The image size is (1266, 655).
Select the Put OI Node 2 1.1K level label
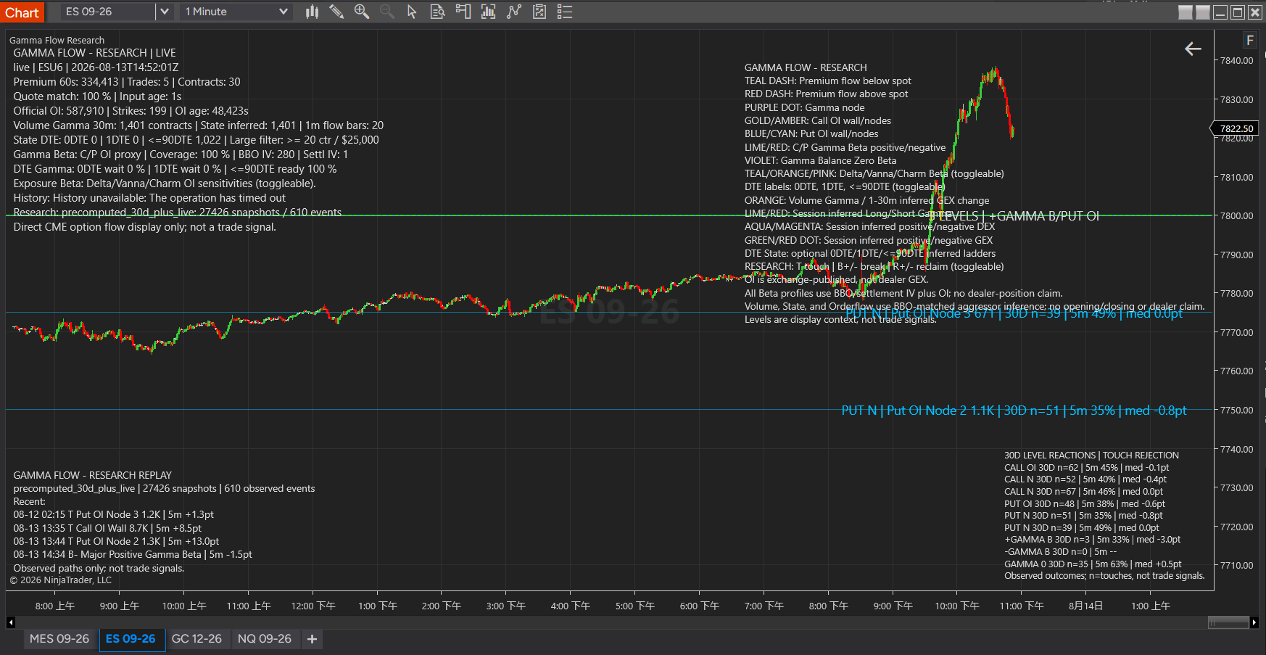(x=1014, y=411)
